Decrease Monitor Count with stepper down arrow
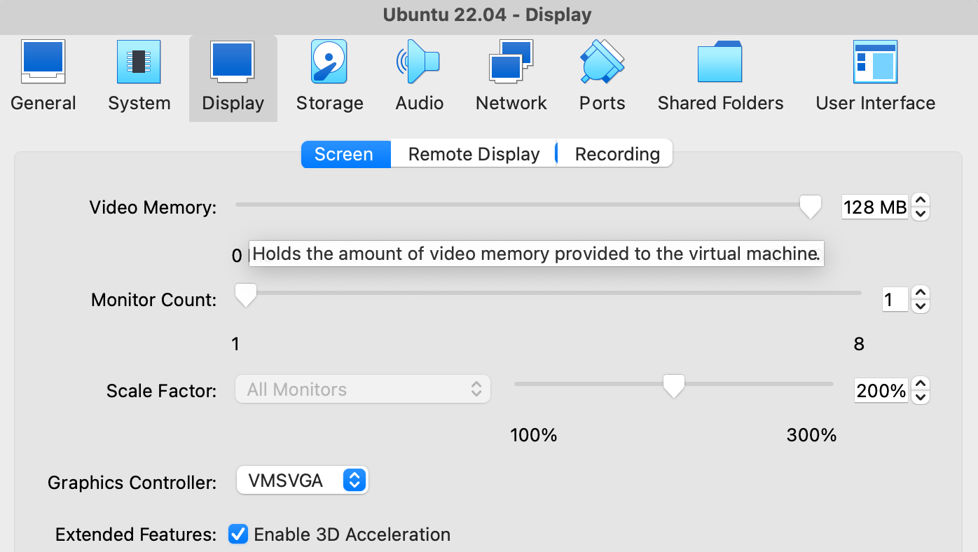Image resolution: width=978 pixels, height=552 pixels. point(921,306)
